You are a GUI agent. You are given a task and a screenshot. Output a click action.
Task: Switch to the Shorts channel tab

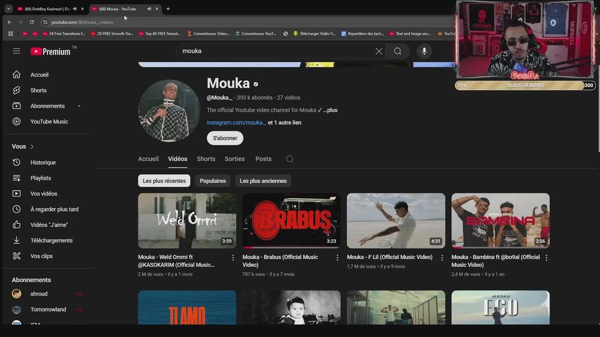pyautogui.click(x=206, y=159)
